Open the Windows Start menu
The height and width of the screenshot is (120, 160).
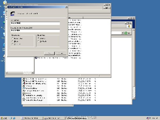[4, 118]
